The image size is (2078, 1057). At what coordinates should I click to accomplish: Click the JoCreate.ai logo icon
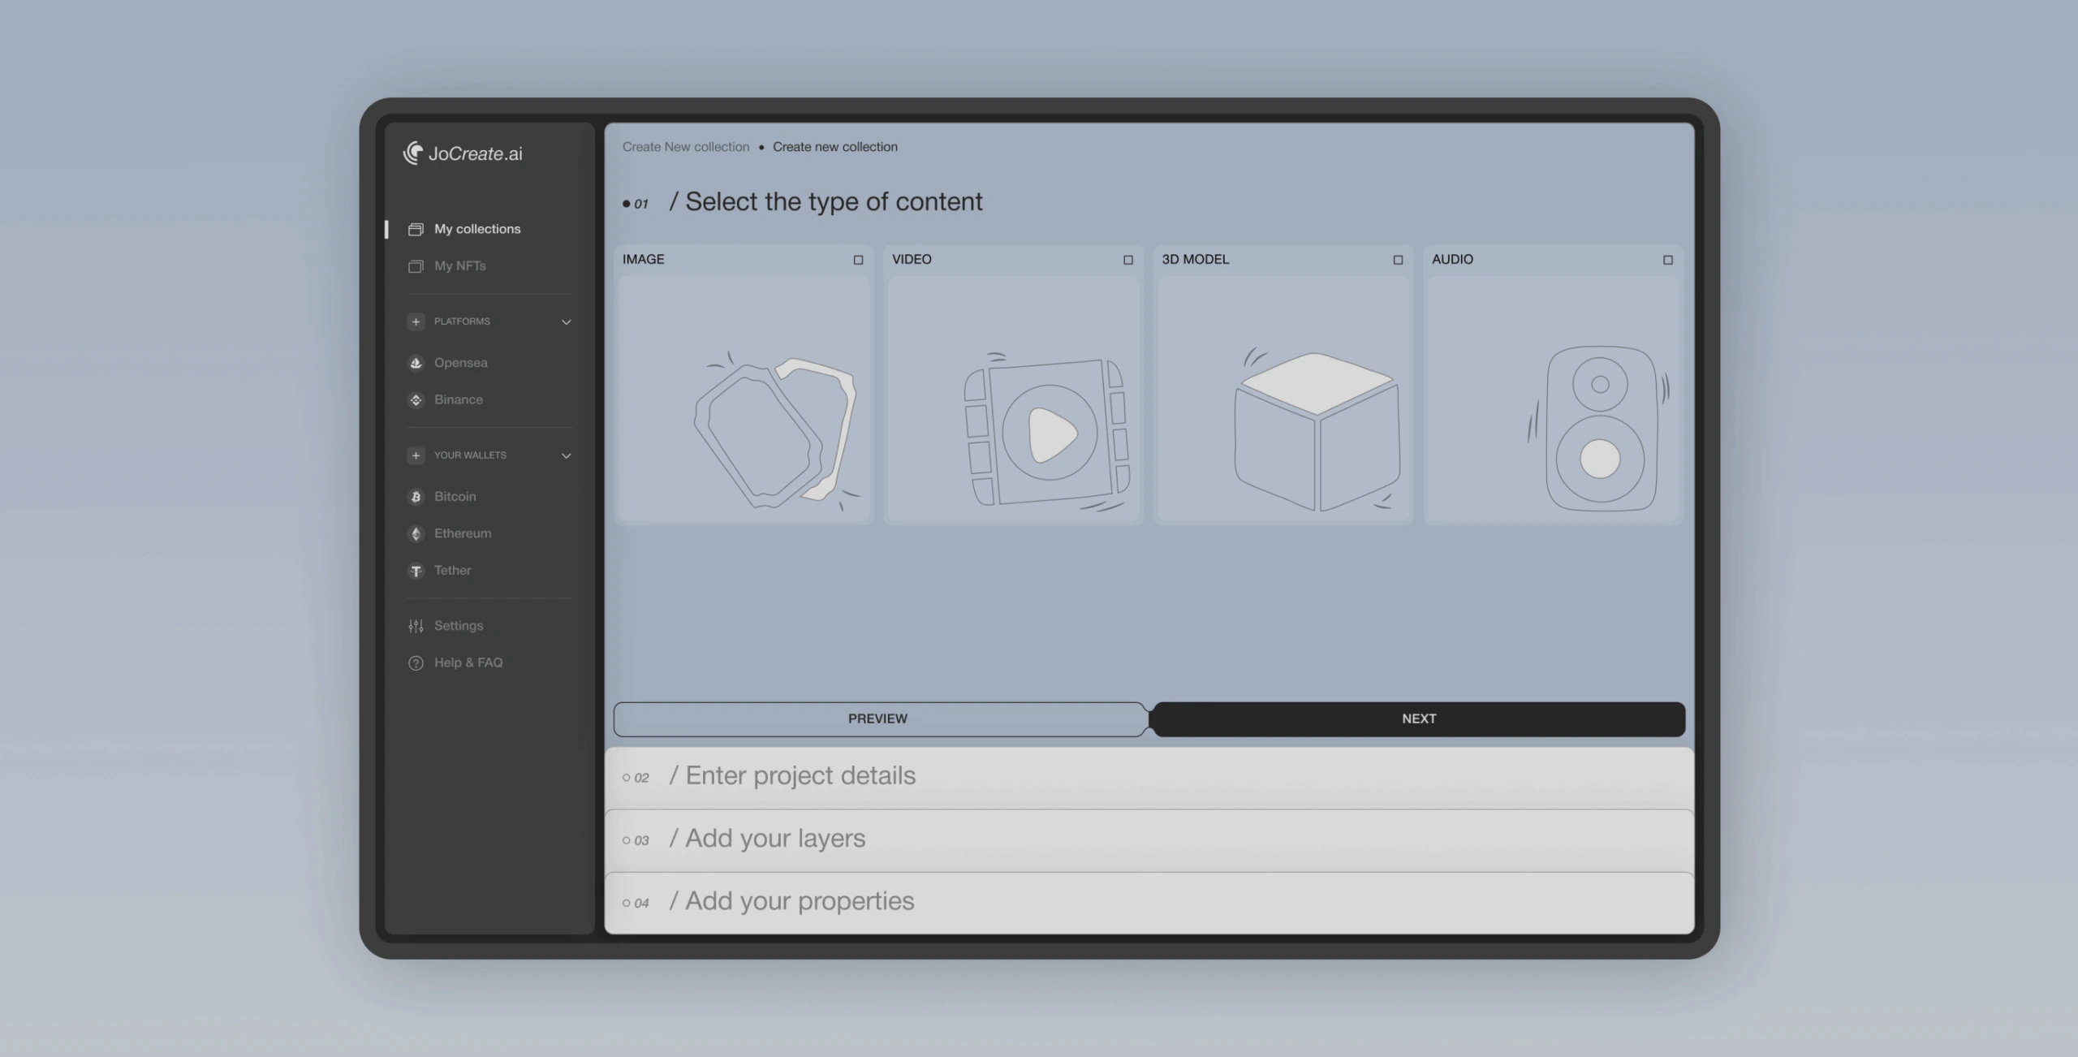click(x=414, y=153)
